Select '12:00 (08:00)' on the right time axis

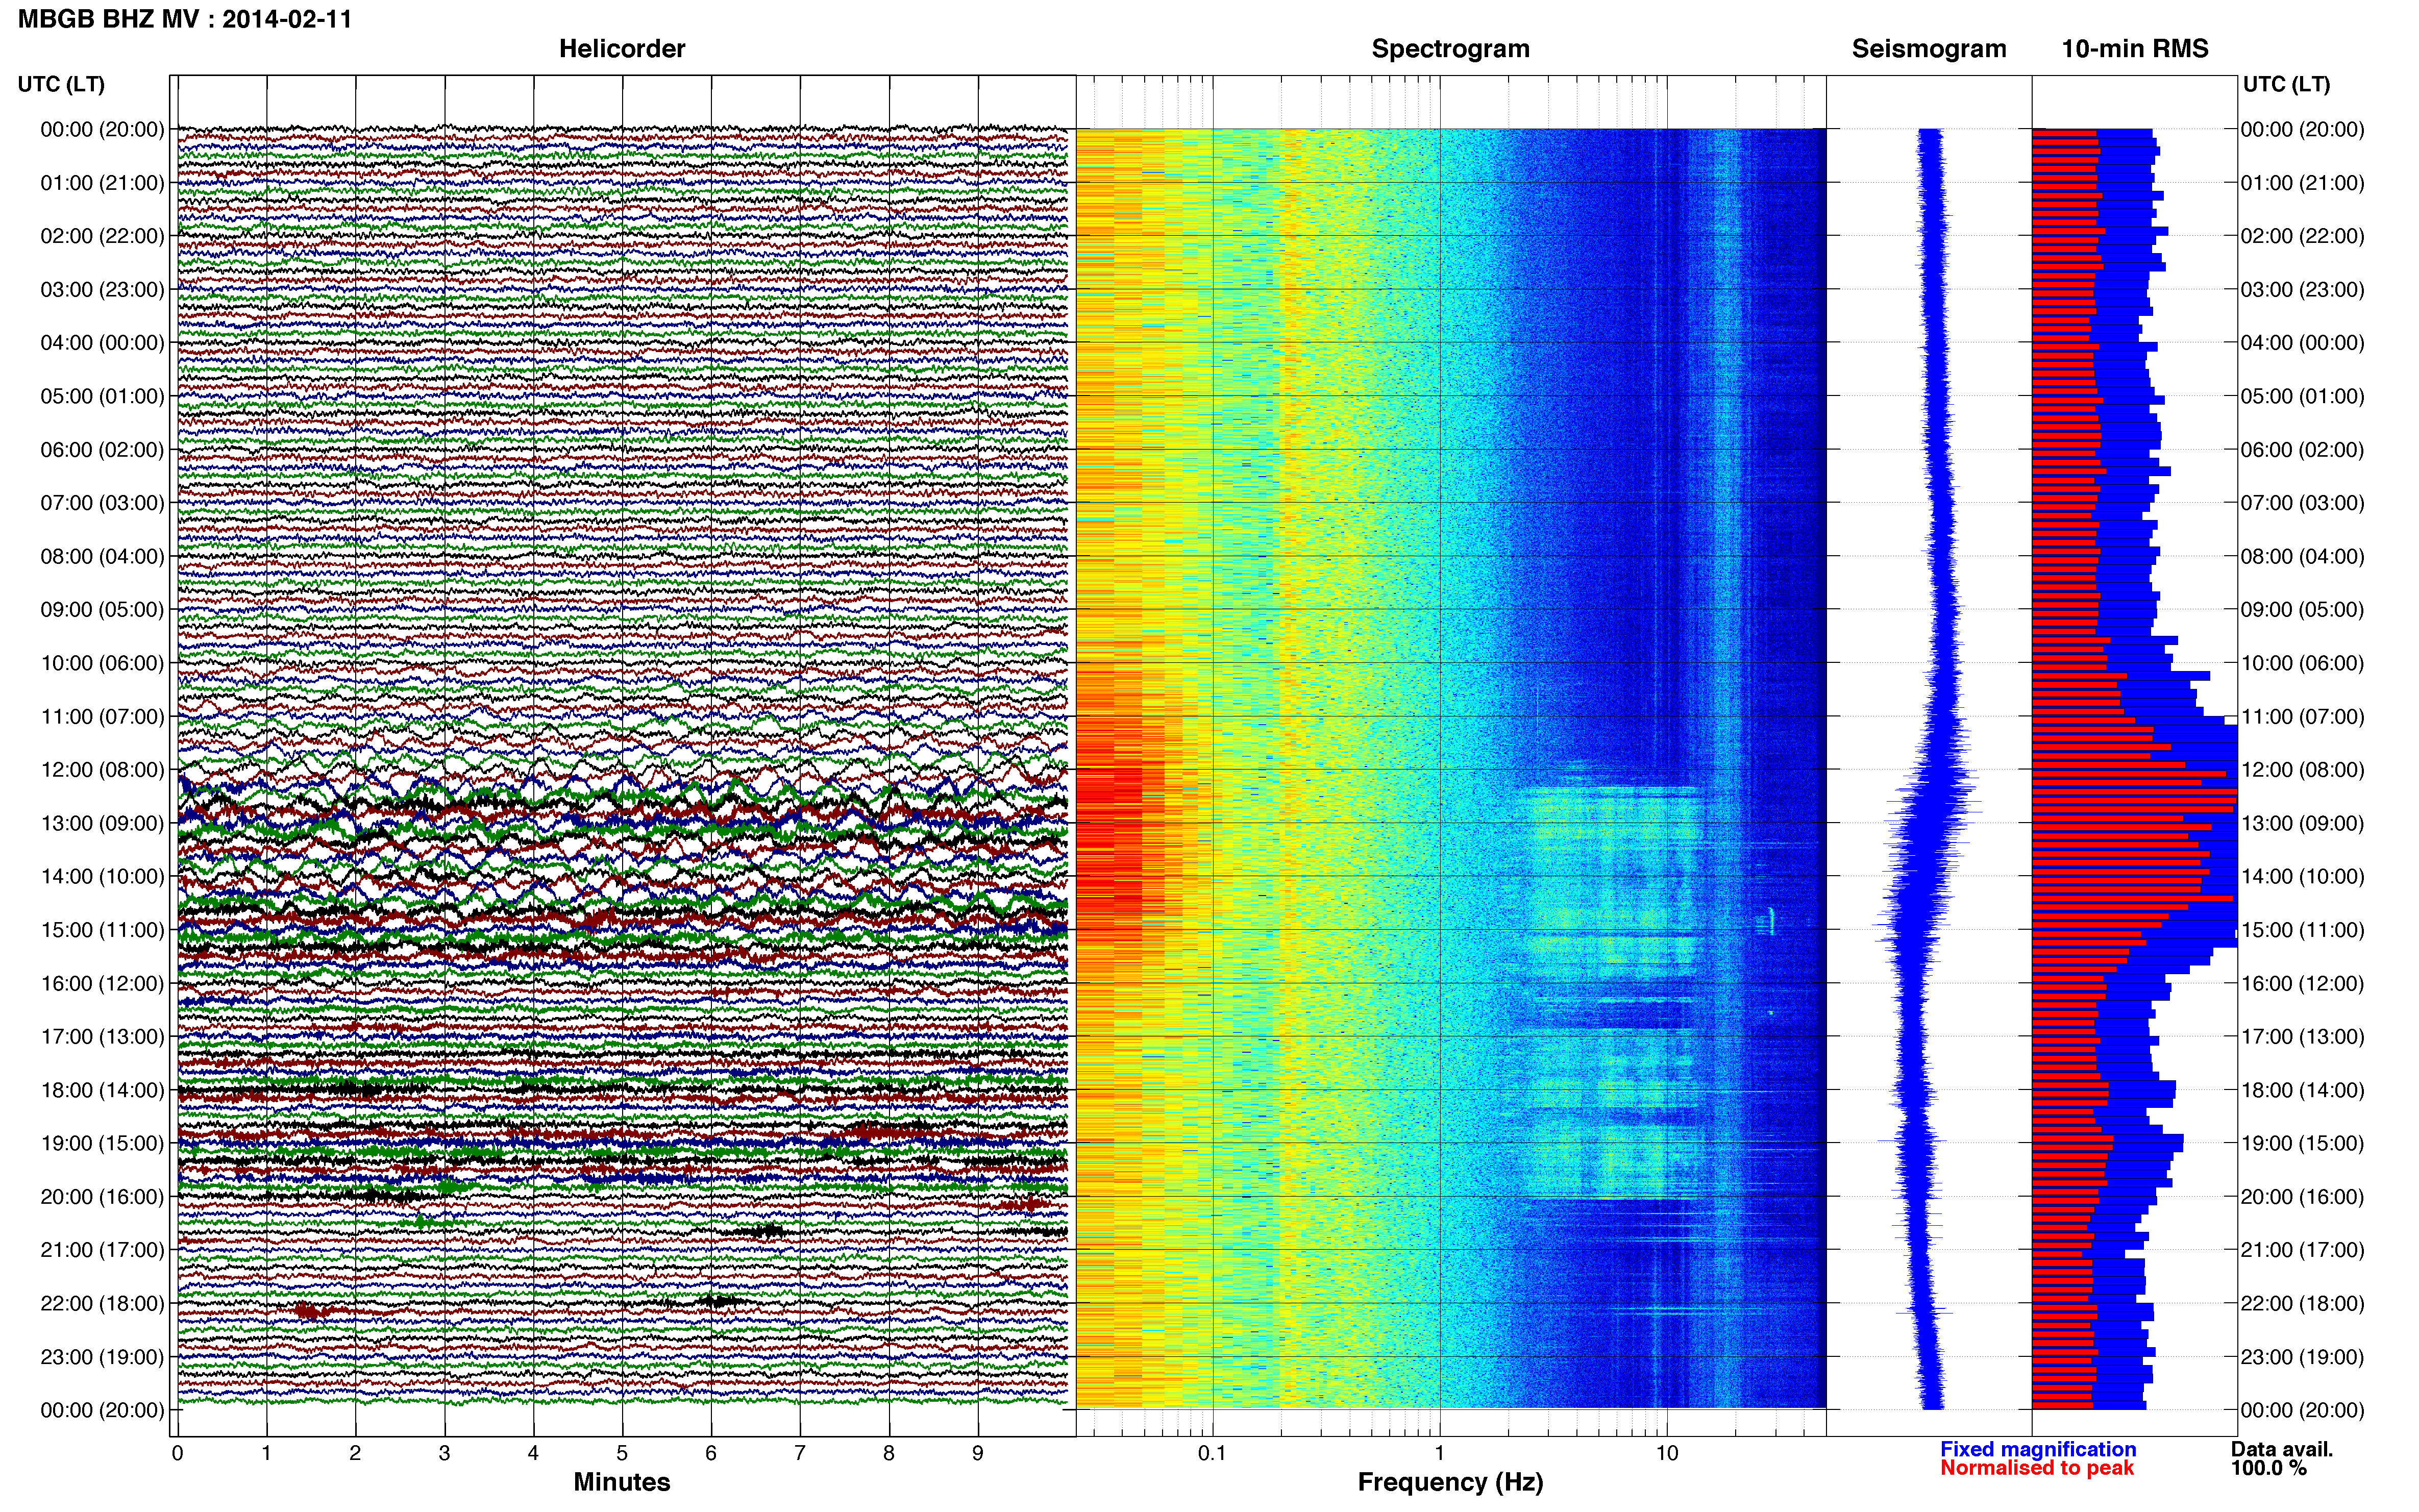(2302, 770)
